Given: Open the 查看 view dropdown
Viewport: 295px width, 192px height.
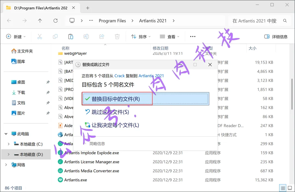Looking at the screenshot, I should (170, 37).
